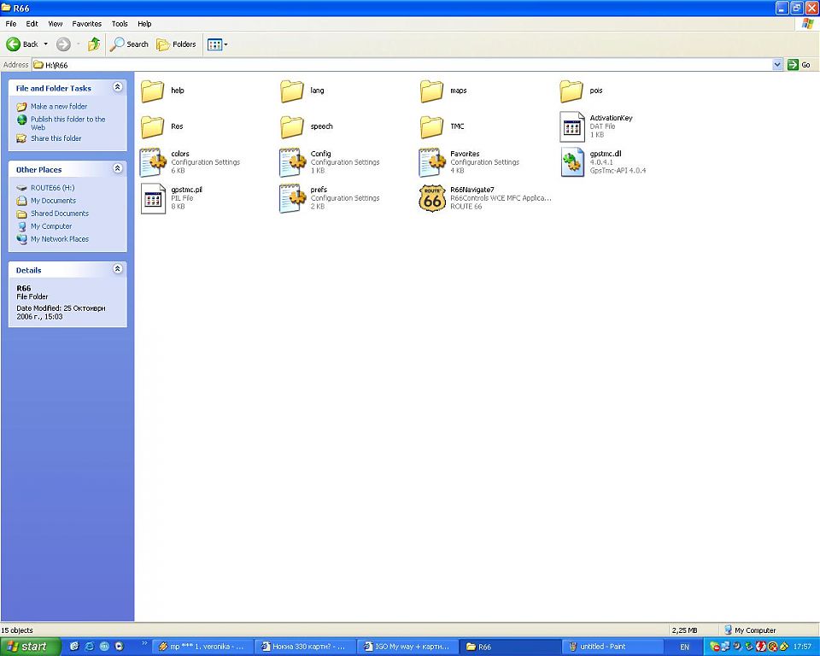Click the Forward navigation arrow
The width and height of the screenshot is (820, 656).
click(63, 44)
